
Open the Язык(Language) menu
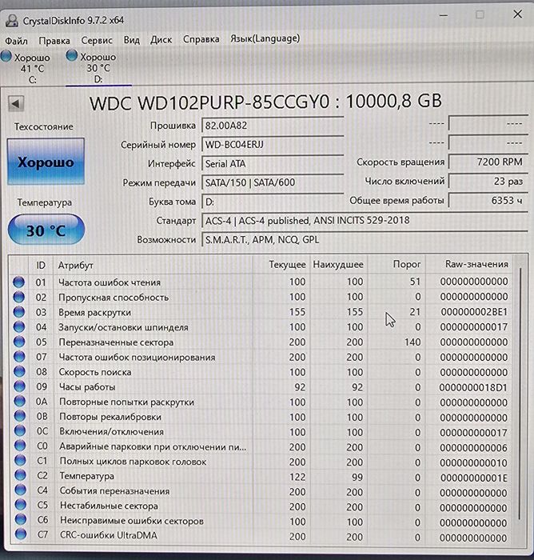(265, 38)
